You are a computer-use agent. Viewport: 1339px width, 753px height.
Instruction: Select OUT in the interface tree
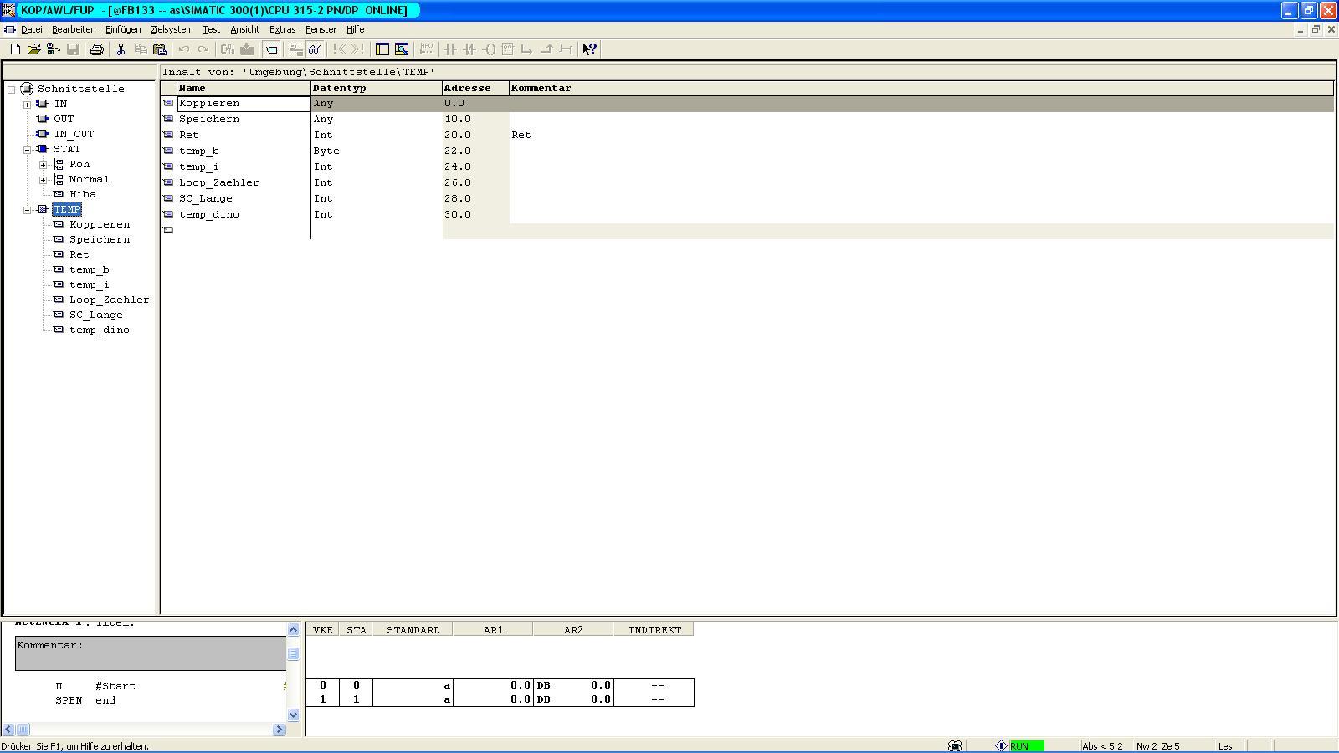(64, 119)
